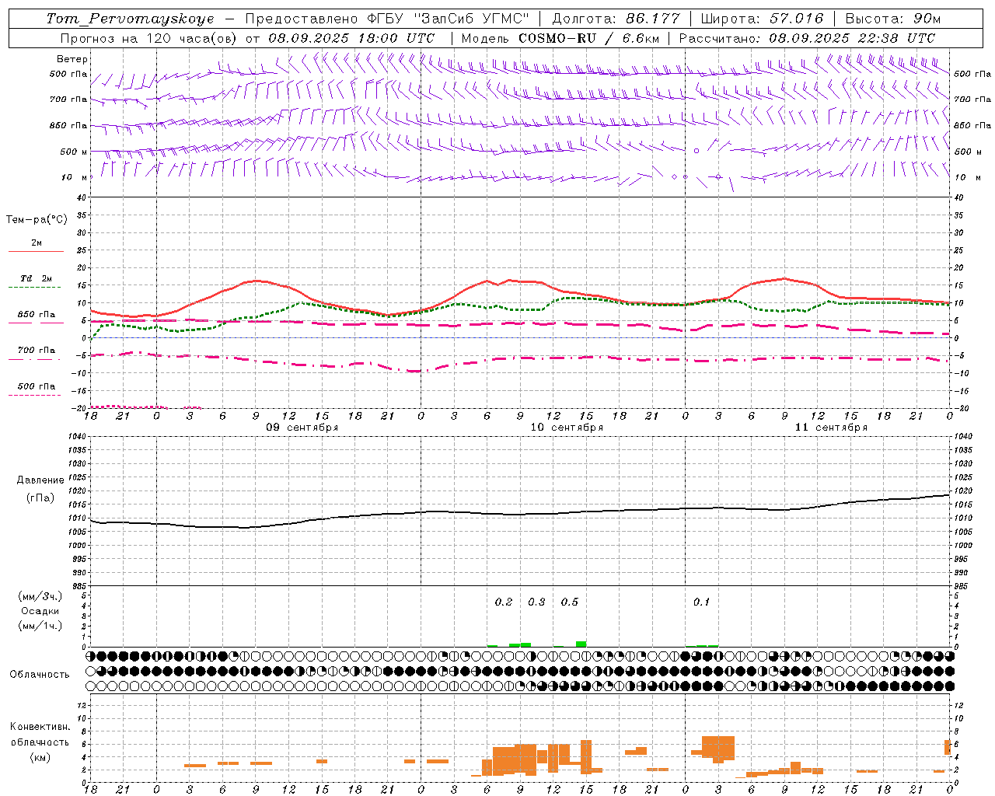Click the 0.1 precipitation amount

click(x=701, y=602)
